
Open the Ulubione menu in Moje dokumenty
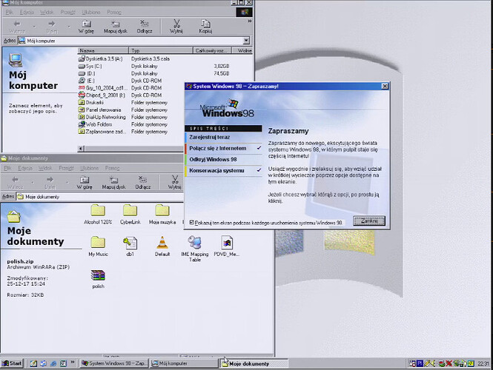(x=90, y=168)
